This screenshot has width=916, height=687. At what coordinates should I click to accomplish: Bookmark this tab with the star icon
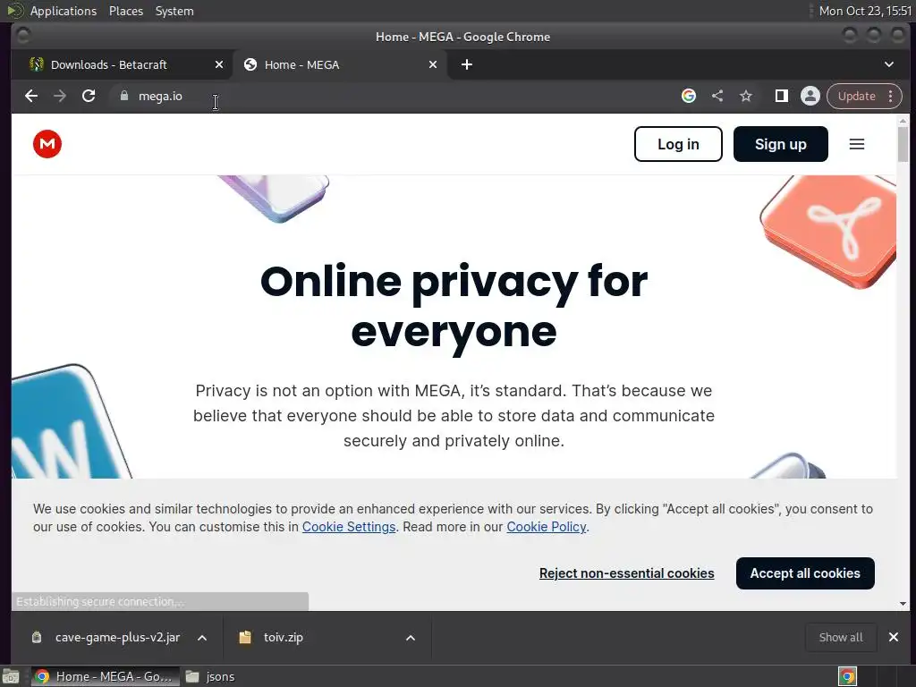[746, 96]
